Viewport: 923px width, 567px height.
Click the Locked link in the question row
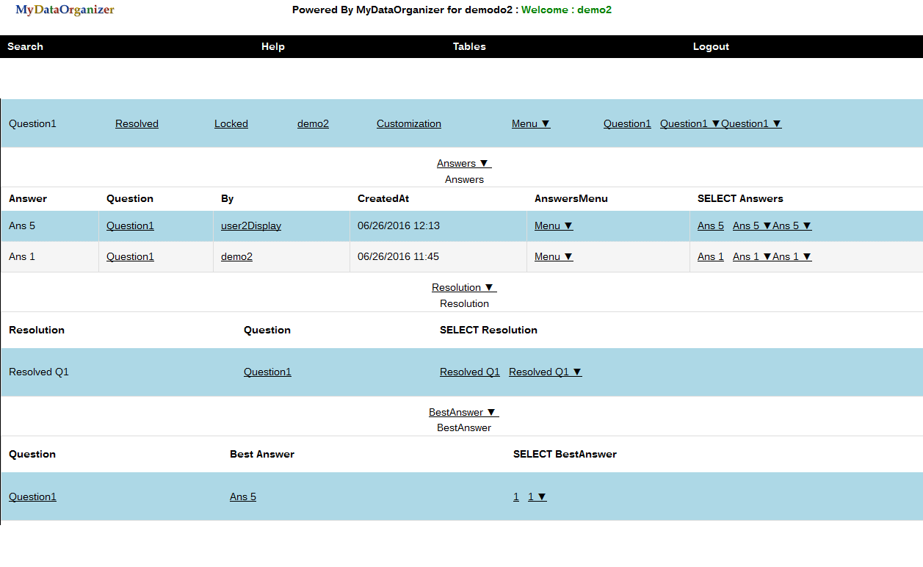pyautogui.click(x=231, y=123)
